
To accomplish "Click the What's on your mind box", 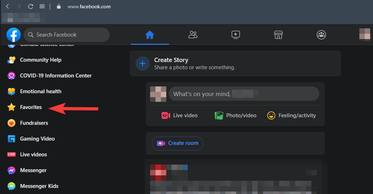I will pyautogui.click(x=244, y=94).
